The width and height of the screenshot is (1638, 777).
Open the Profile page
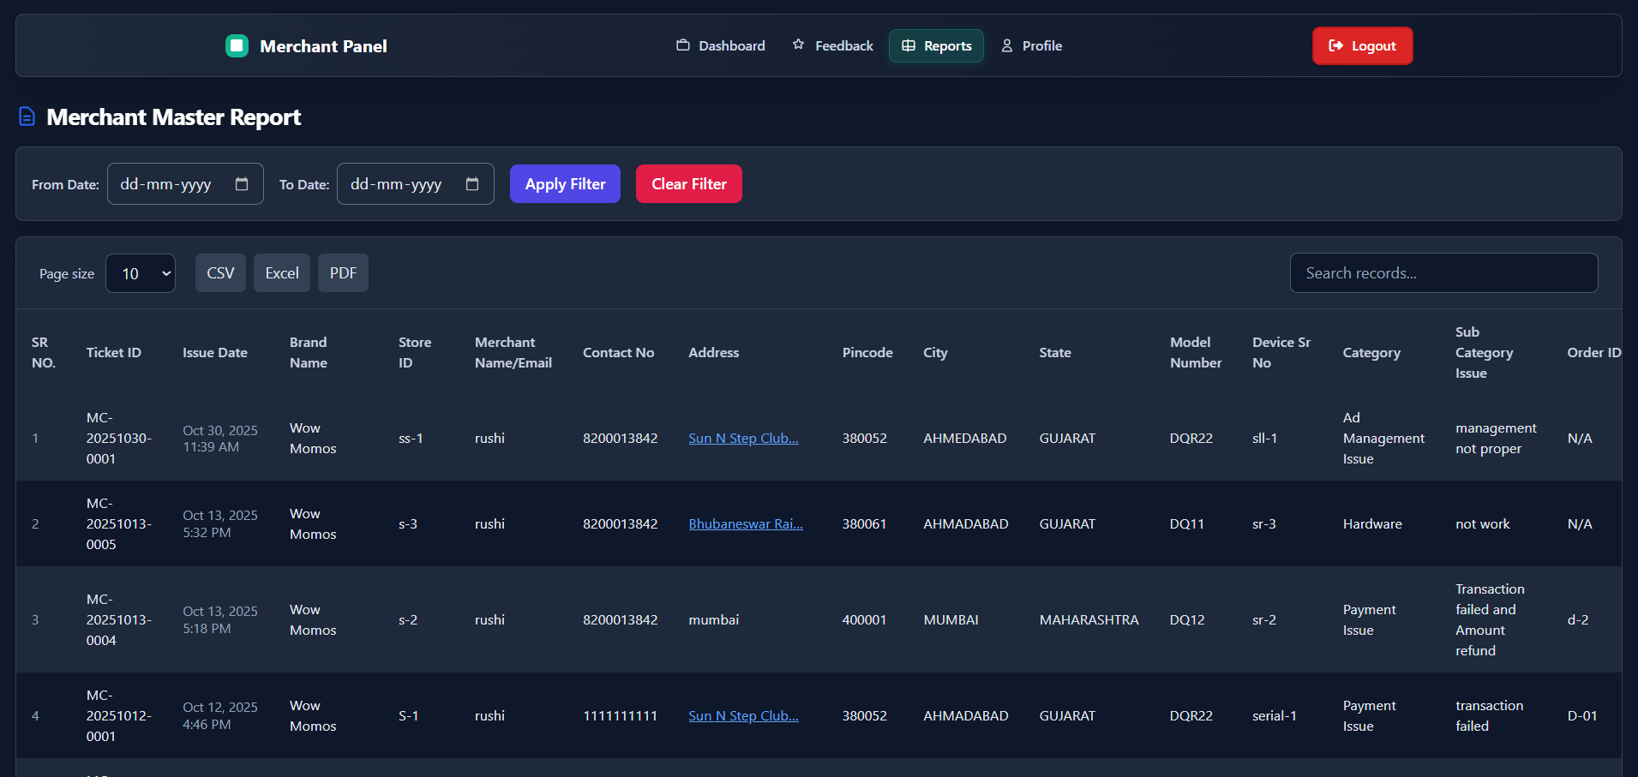coord(1032,45)
